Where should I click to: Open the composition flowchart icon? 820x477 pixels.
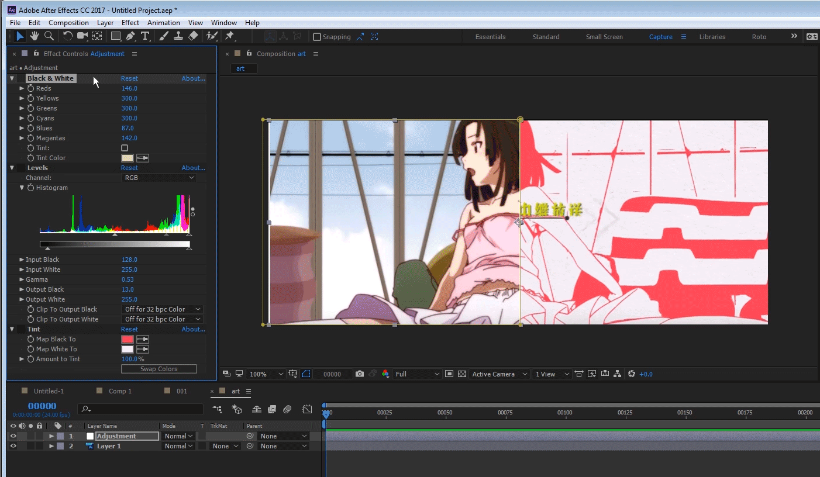click(x=618, y=374)
